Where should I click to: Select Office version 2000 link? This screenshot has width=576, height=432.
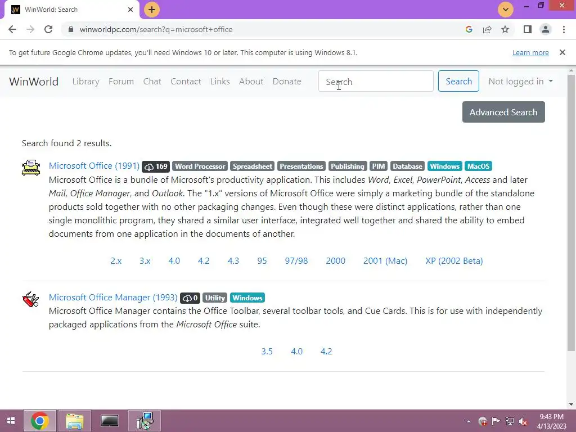click(x=336, y=261)
